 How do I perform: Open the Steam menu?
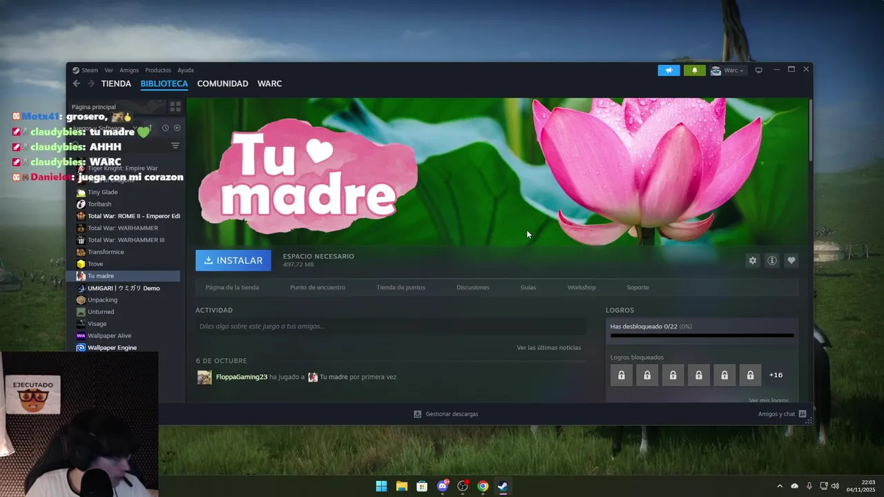(x=90, y=70)
